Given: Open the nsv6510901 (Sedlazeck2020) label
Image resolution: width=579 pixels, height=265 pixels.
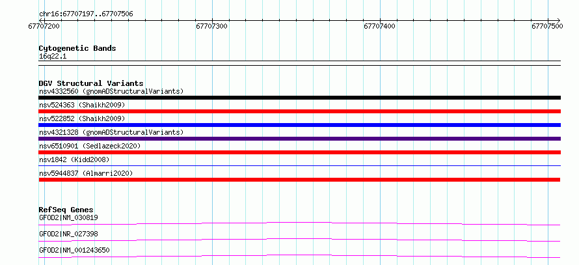Looking at the screenshot, I should point(90,146).
